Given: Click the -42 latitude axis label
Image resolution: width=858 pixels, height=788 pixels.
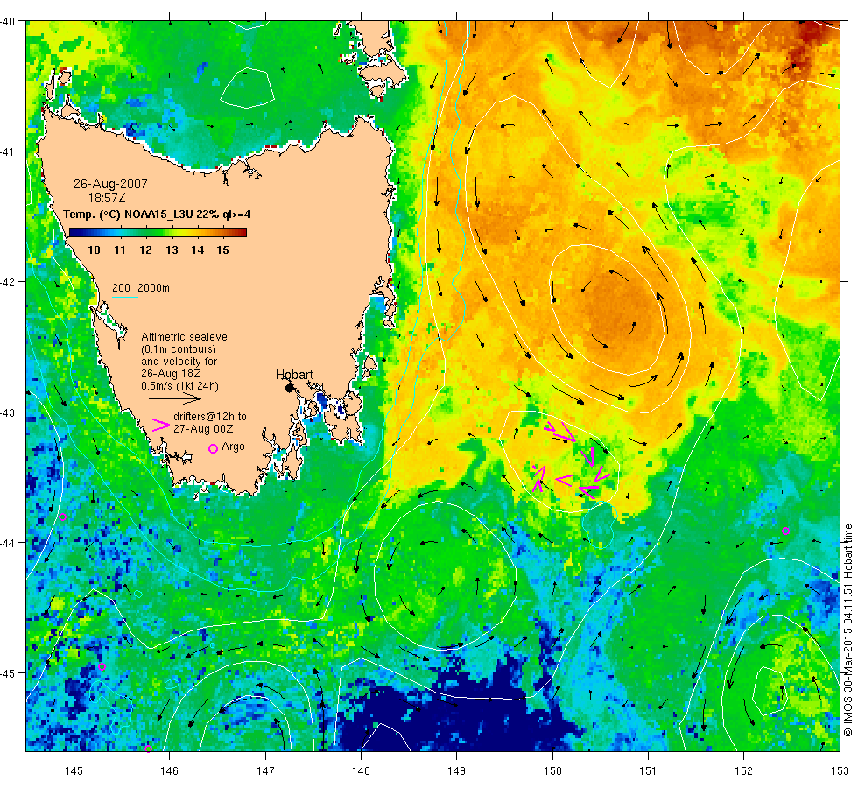Looking at the screenshot, I should point(8,282).
